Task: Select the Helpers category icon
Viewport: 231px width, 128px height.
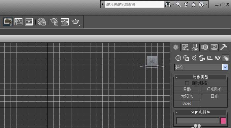Action: click(210, 58)
